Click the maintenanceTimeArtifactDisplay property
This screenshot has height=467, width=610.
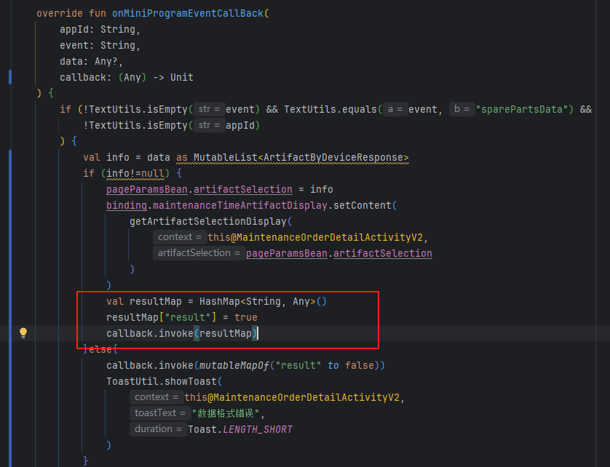(x=239, y=205)
